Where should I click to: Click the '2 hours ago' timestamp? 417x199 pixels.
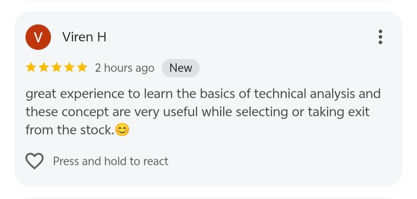[125, 68]
